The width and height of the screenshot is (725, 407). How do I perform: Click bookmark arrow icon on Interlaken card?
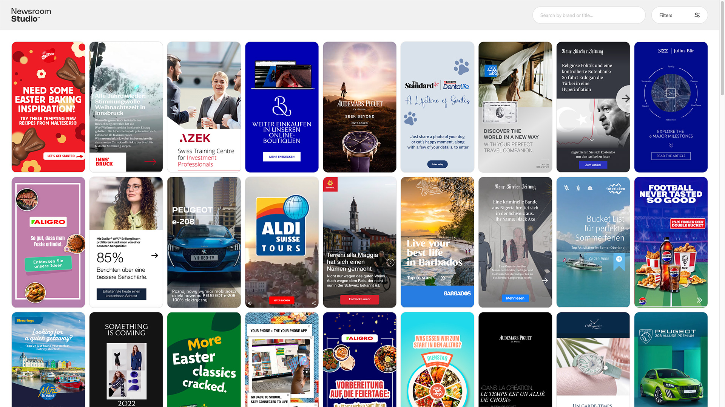click(x=619, y=259)
